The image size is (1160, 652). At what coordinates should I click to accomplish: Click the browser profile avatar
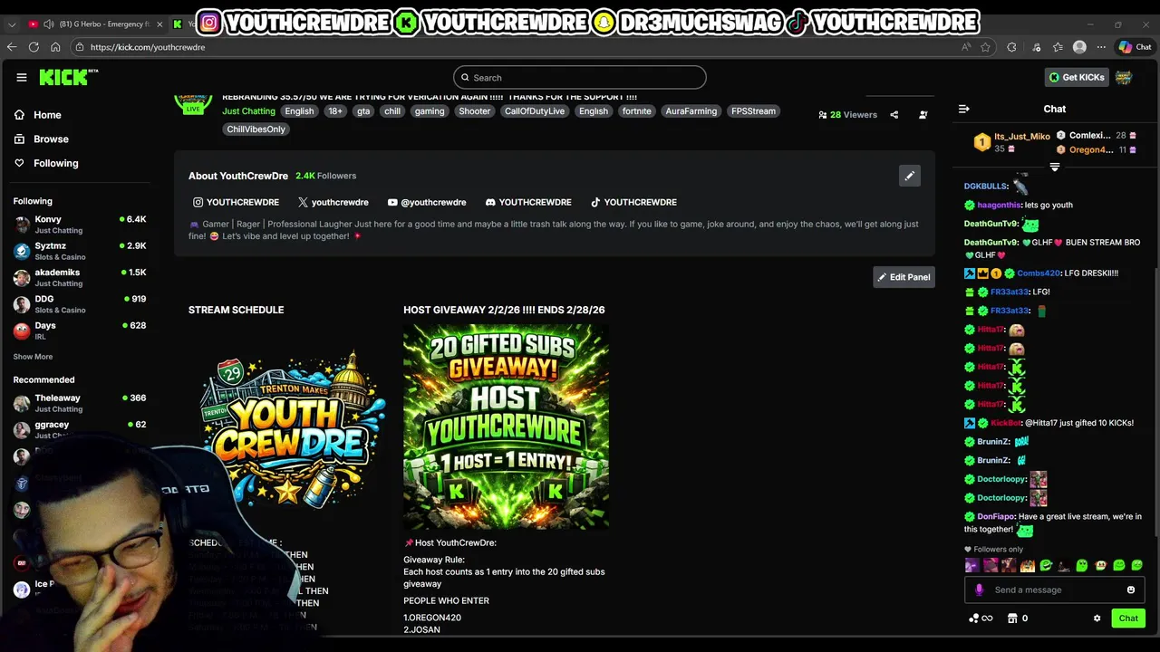1079,47
